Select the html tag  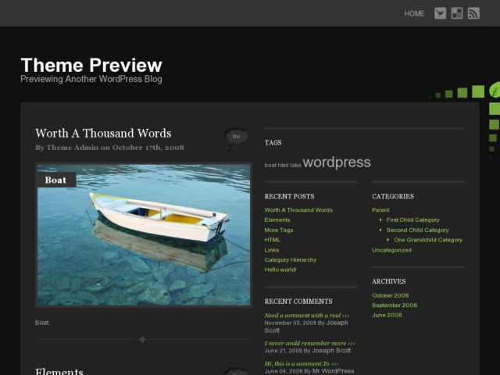point(283,165)
